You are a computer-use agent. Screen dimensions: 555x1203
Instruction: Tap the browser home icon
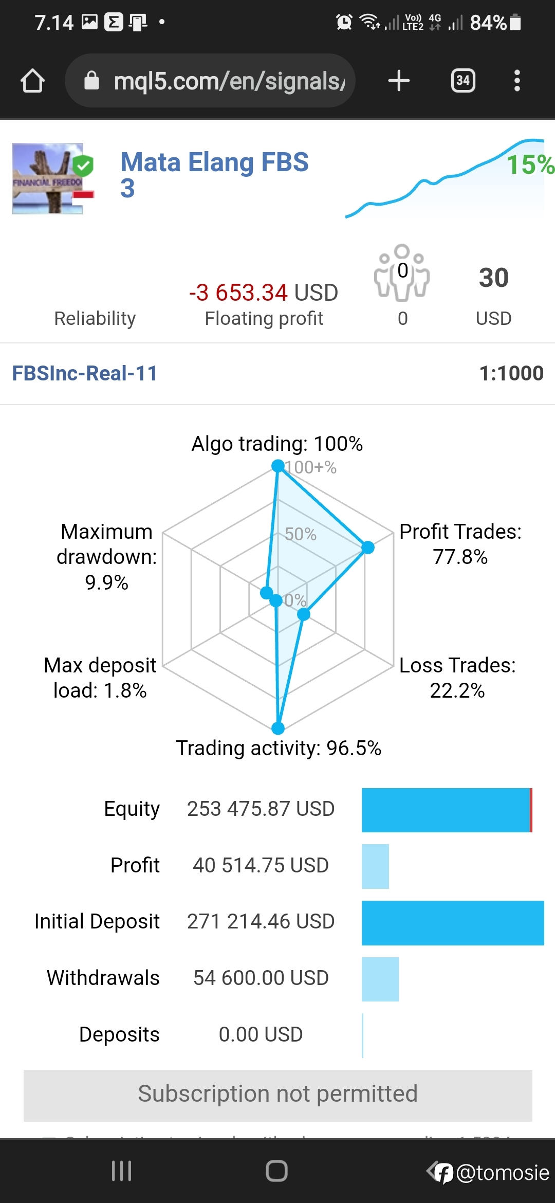(32, 81)
